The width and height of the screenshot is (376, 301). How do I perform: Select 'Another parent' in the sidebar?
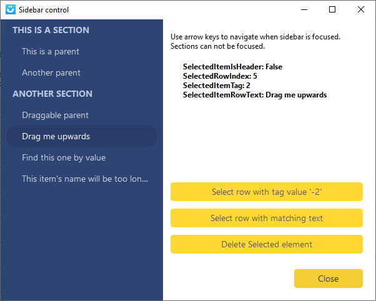[51, 72]
